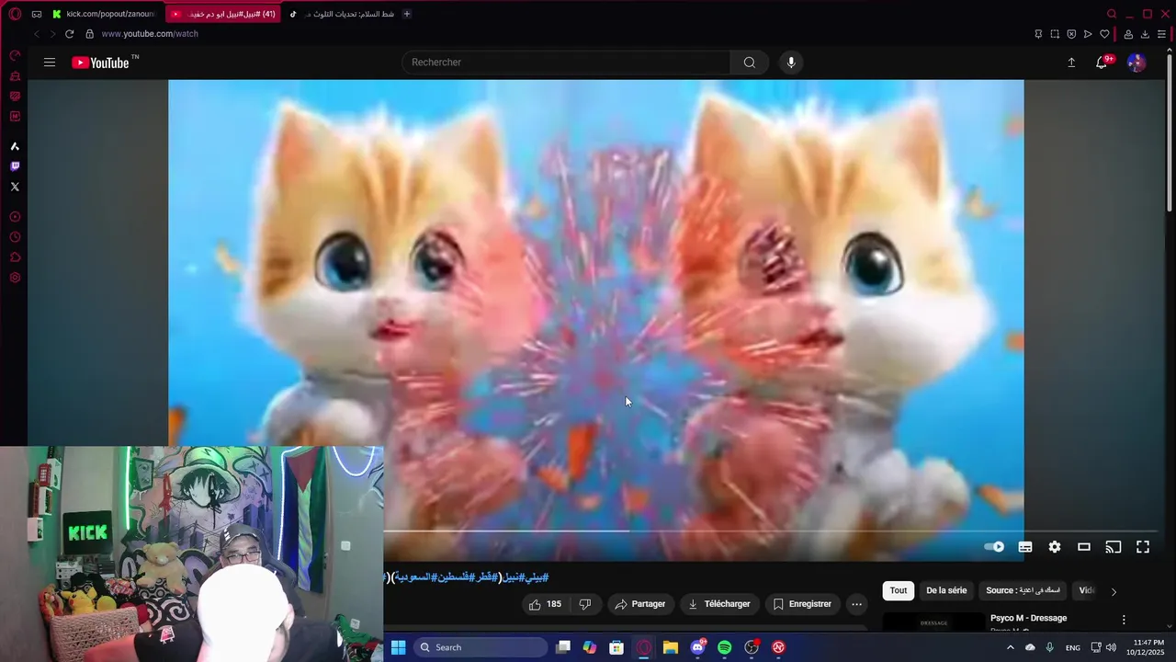Enter fullscreen video mode

pyautogui.click(x=1143, y=547)
